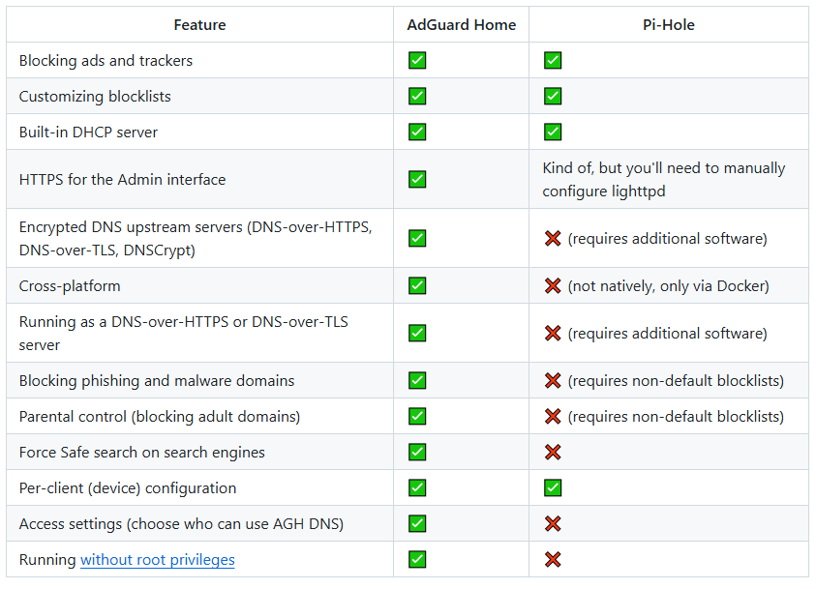Open the 'without root privileges' link
The image size is (816, 589).
click(x=158, y=560)
